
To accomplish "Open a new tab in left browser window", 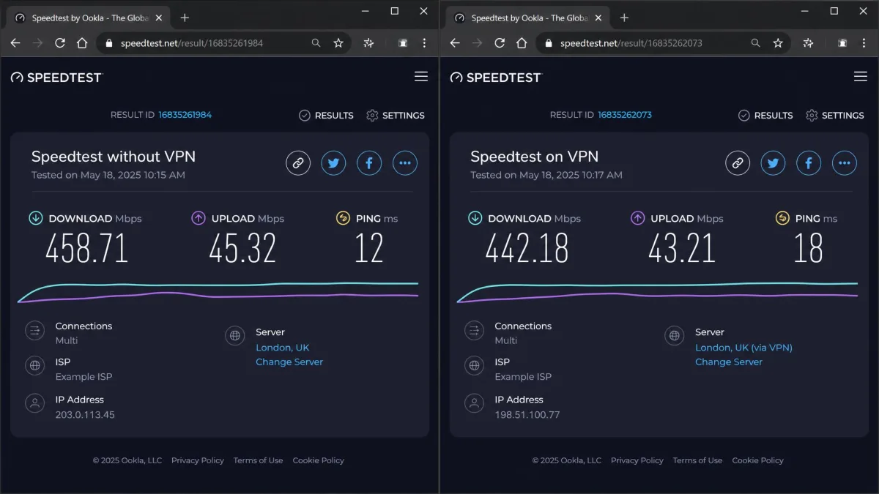I will 185,18.
